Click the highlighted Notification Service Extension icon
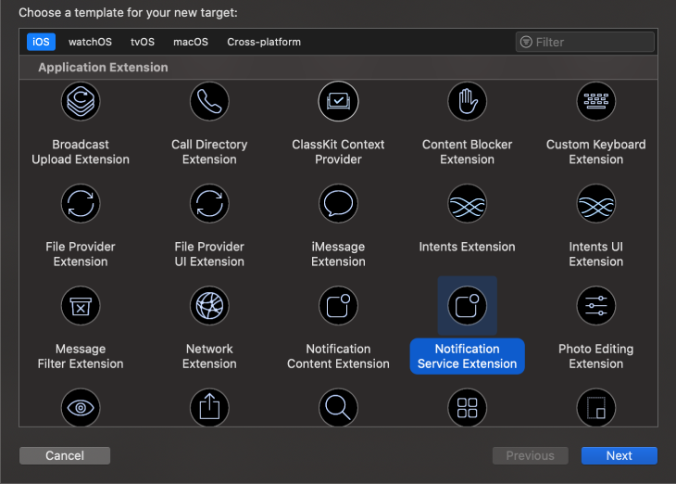676x484 pixels. pos(468,306)
